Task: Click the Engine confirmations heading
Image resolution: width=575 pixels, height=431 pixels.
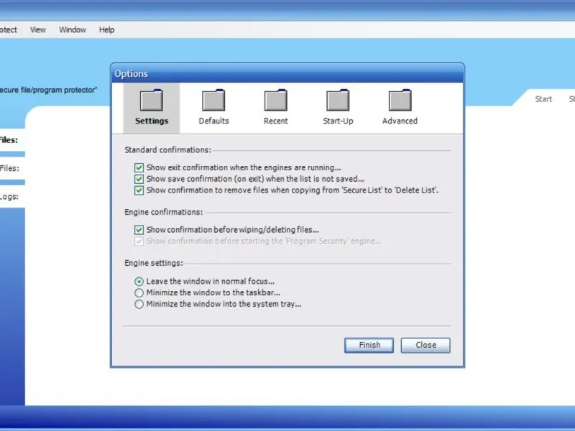Action: (x=164, y=212)
